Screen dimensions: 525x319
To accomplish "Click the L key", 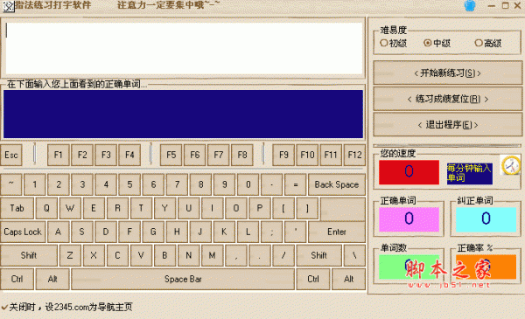I will click(248, 232).
